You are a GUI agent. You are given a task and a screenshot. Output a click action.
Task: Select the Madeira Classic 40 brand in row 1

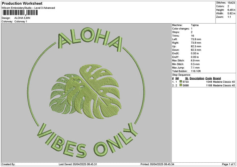pyautogui.click(x=224, y=82)
